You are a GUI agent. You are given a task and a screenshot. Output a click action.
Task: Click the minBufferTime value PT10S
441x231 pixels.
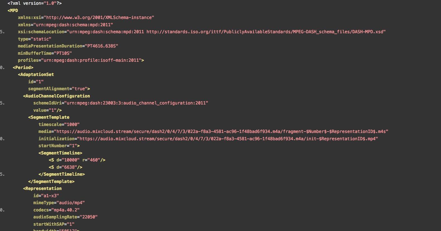64,53
